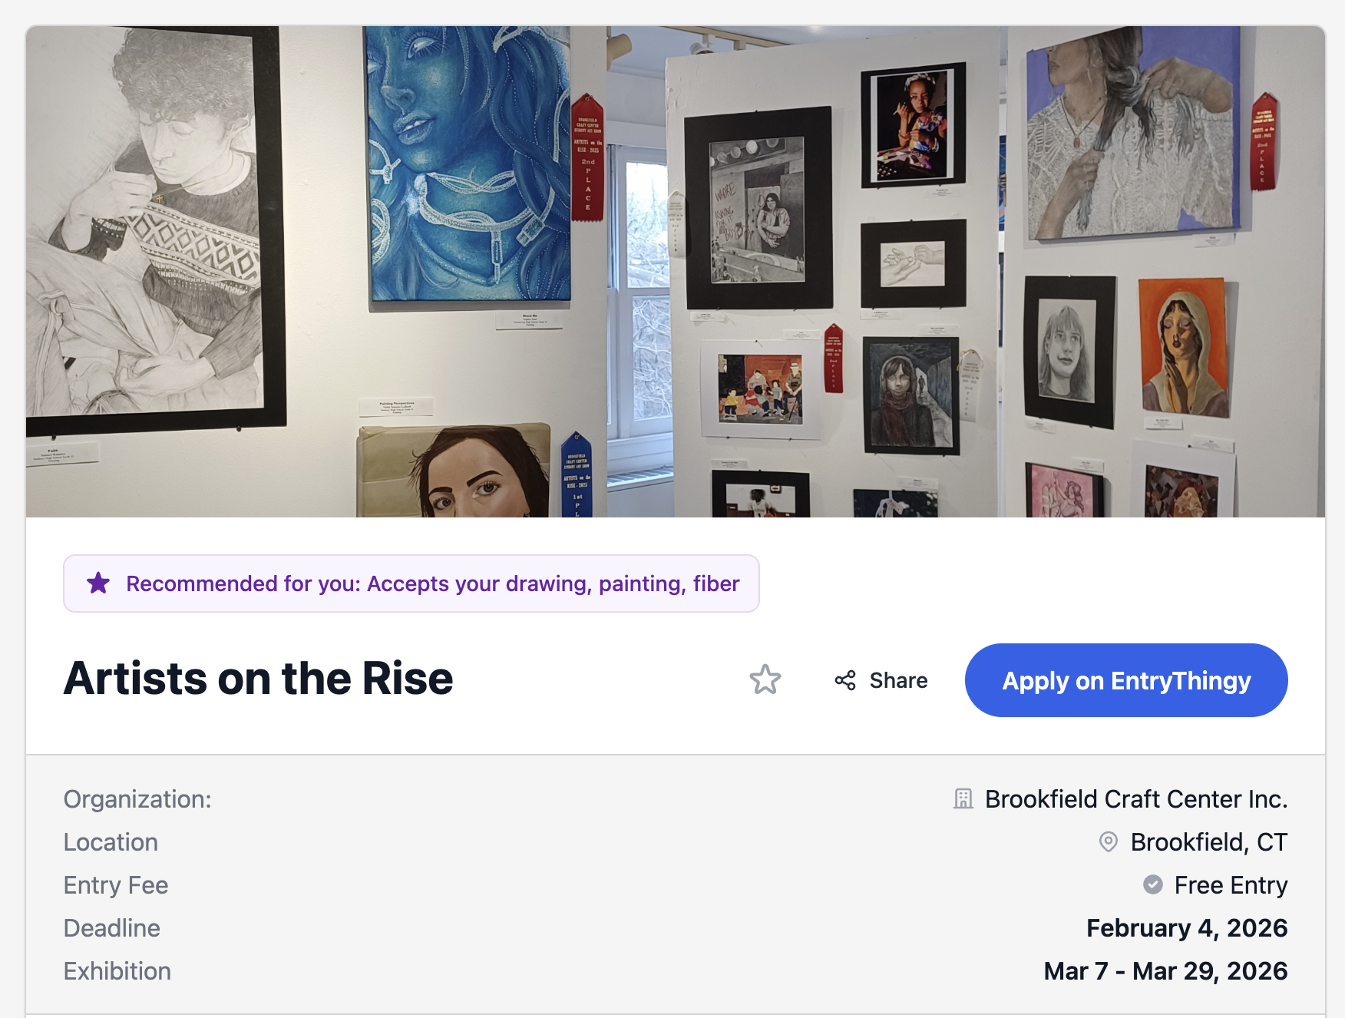Open the gallery wall header photo

[676, 272]
